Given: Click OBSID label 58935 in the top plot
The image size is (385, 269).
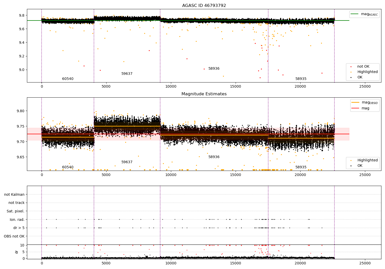Looking at the screenshot, I should click(x=301, y=79).
